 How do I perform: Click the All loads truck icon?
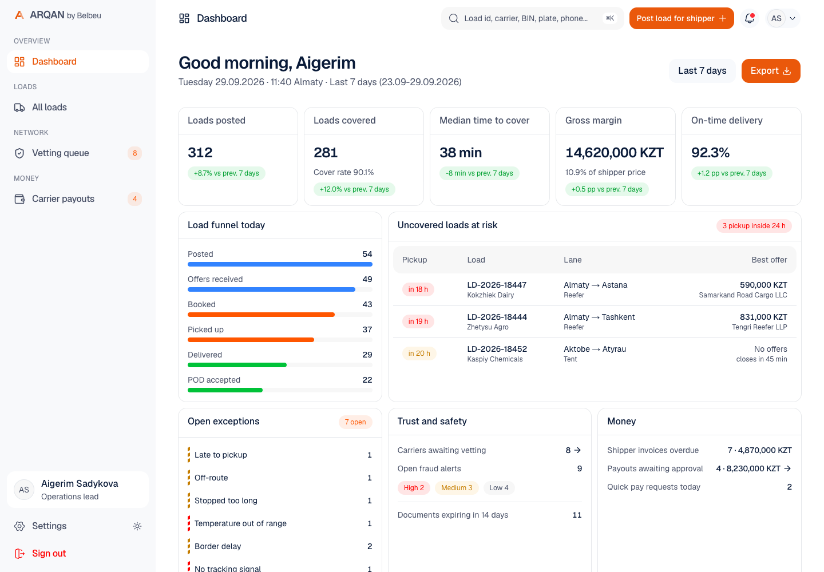(19, 108)
